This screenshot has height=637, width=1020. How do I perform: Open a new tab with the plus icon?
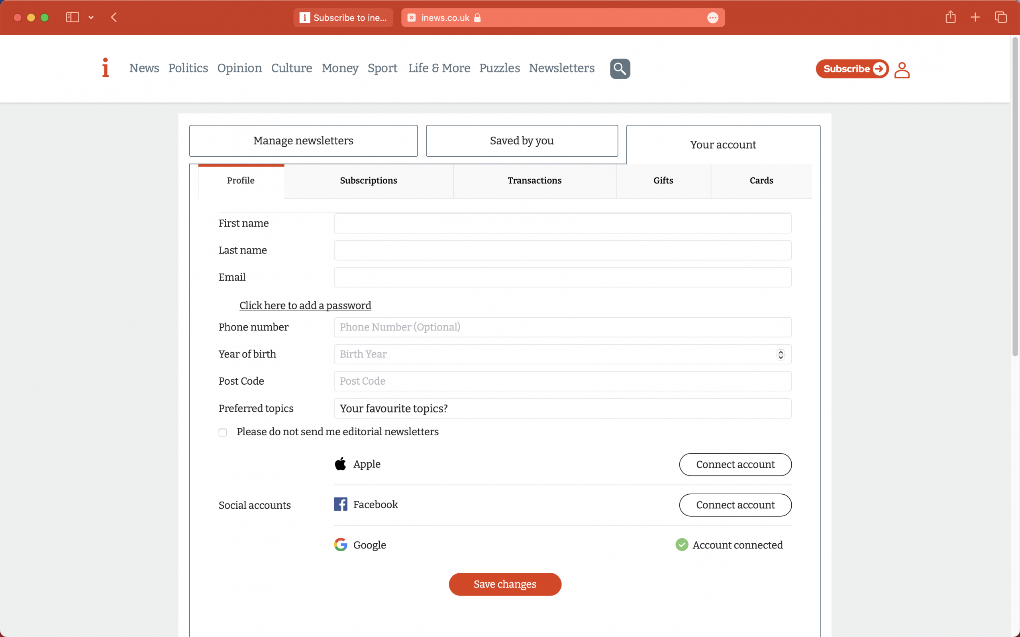coord(975,17)
